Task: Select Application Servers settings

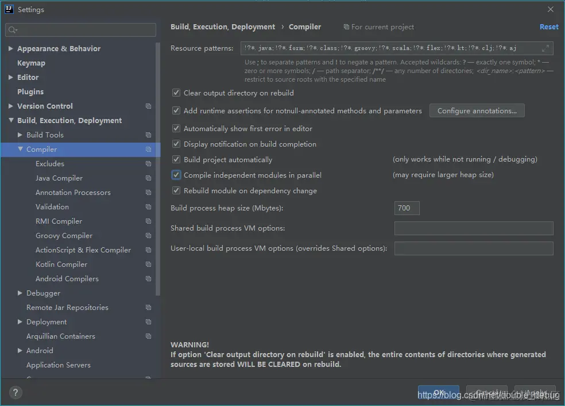Action: pyautogui.click(x=59, y=365)
